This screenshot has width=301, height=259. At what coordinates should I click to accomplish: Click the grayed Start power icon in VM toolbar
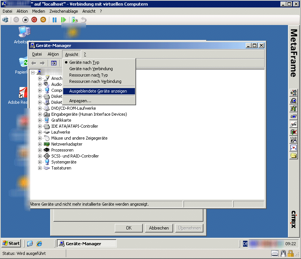[16, 20]
